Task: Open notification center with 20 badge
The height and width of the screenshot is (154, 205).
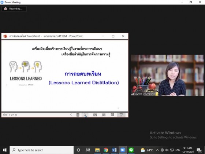Action: pyautogui.click(x=199, y=150)
